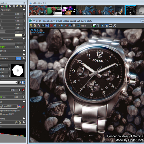Pick focus point with the red circle icon
Viewport: 144px width, 144px height.
point(23,90)
